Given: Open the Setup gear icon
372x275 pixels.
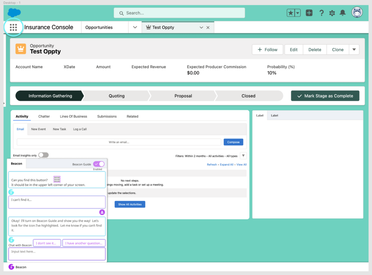Looking at the screenshot, I should click(x=332, y=13).
